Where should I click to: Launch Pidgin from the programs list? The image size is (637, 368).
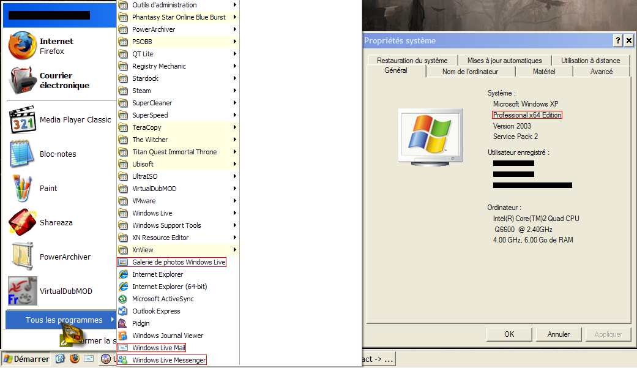coord(178,323)
